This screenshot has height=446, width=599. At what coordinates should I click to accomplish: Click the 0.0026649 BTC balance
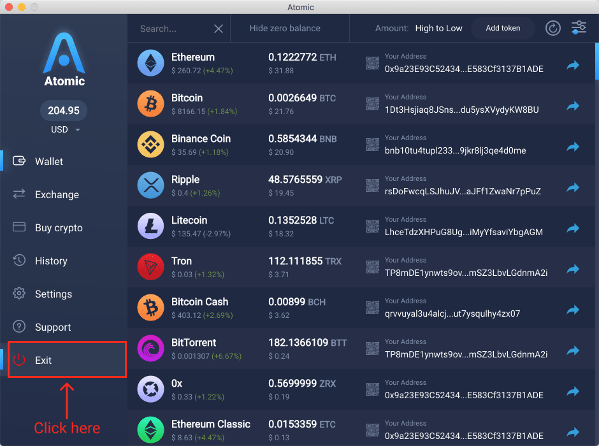(x=302, y=98)
